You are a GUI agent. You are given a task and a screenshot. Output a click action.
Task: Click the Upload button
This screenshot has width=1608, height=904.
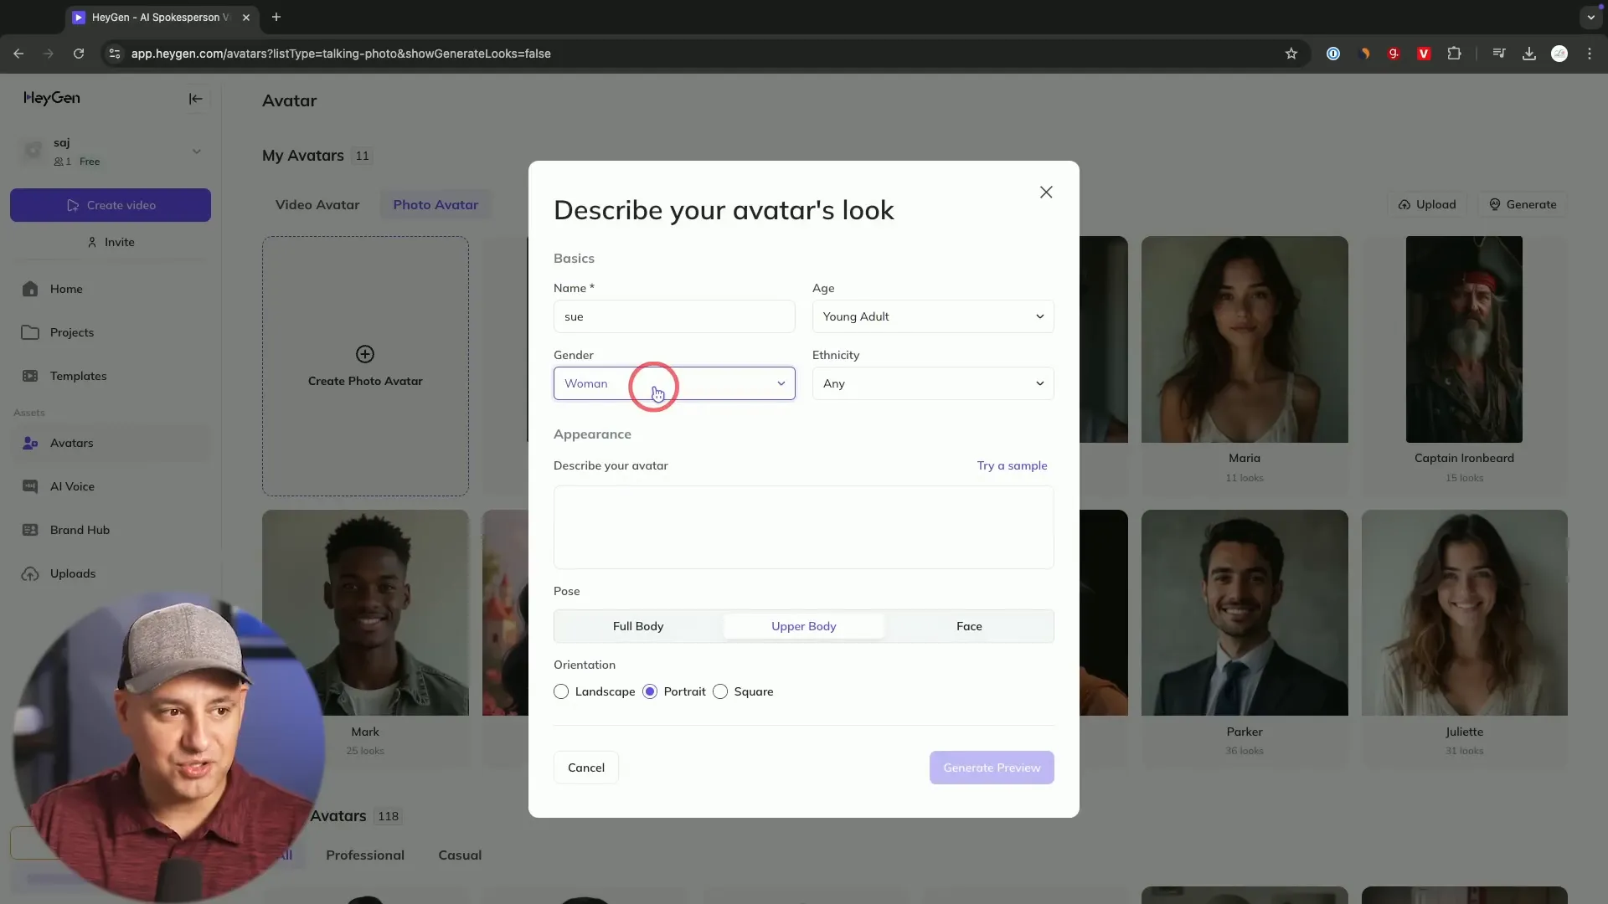[x=1427, y=204]
